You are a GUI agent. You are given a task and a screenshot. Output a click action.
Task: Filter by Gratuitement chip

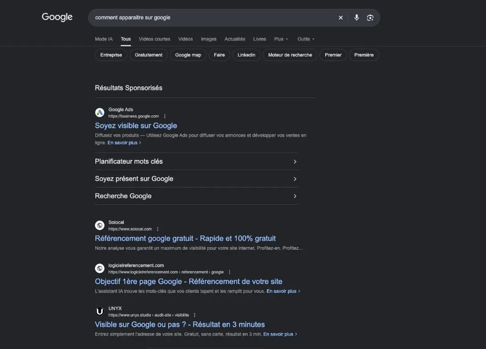(148, 55)
